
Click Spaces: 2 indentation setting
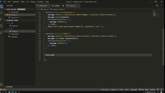click(x=114, y=90)
